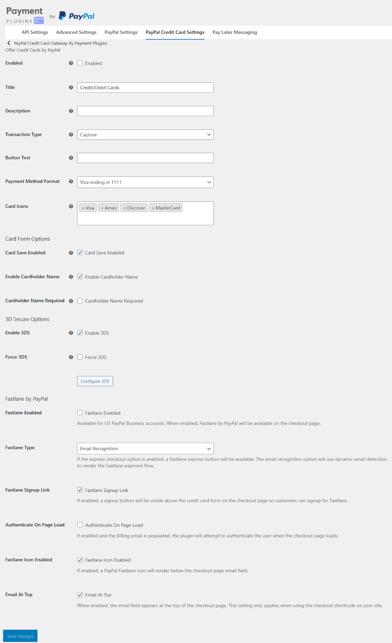Click the Card Save Enabled help icon
Viewport: 392px width, 643px height.
(71, 253)
